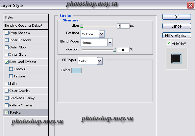Click the New Style... button
The height and width of the screenshot is (136, 195).
[x=177, y=35]
